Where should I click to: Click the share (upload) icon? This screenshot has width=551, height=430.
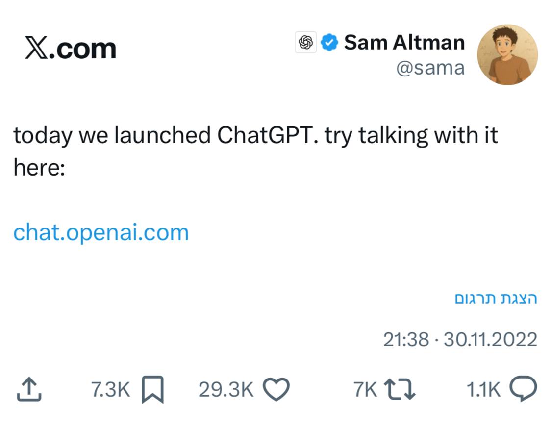[29, 390]
